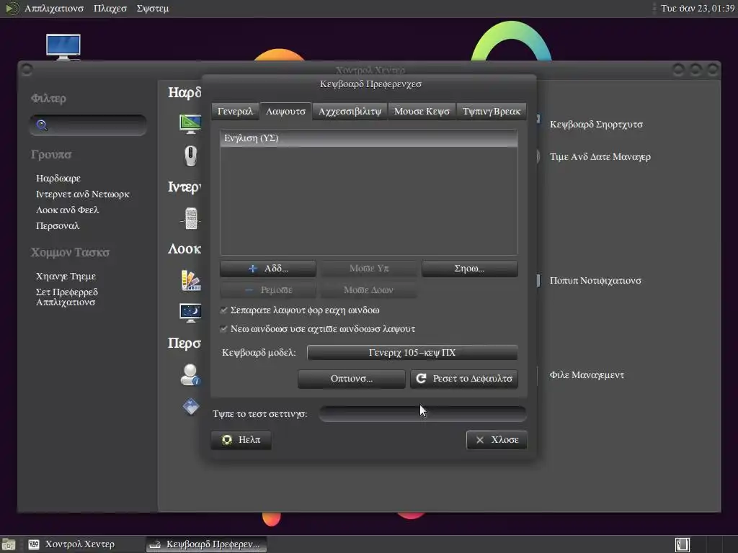
Task: Click the Τψπε το τεστ σεττινγσ input field
Action: coord(422,414)
